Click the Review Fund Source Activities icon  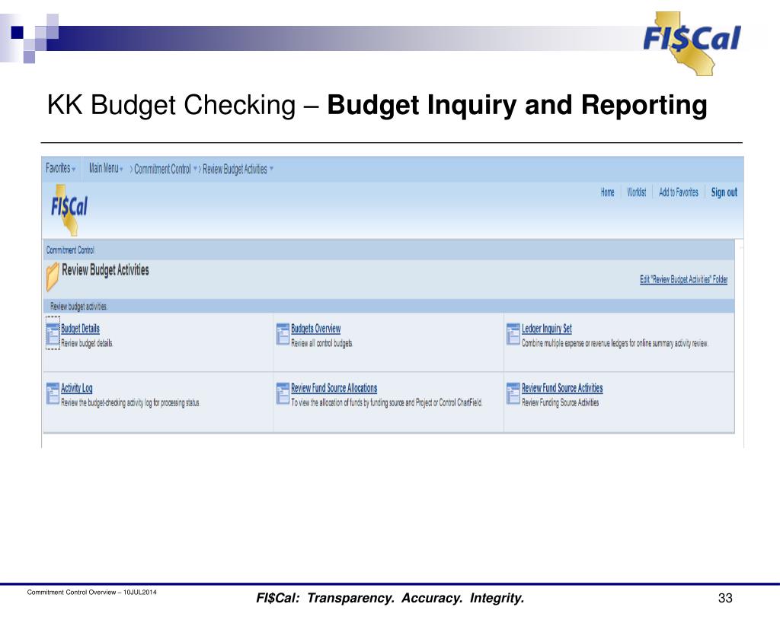pyautogui.click(x=513, y=393)
